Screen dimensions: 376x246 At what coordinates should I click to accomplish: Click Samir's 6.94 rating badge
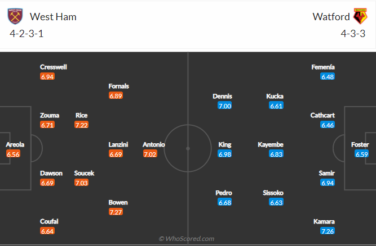click(328, 183)
